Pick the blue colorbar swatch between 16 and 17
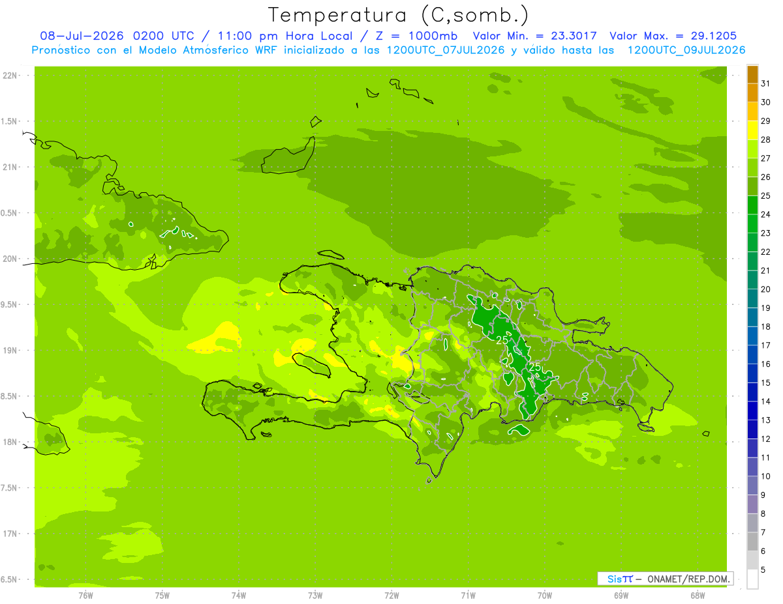The width and height of the screenshot is (783, 604). point(752,355)
